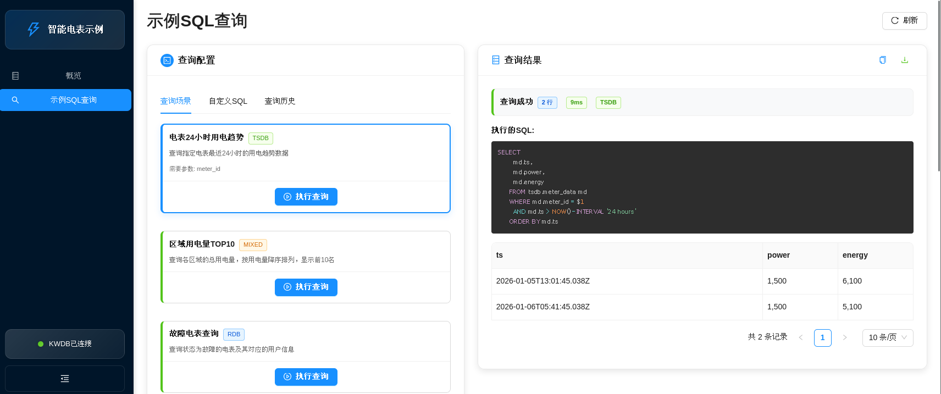Viewport: 941px width, 394px height.
Task: Click the TSDB badge in query results
Action: coord(608,102)
